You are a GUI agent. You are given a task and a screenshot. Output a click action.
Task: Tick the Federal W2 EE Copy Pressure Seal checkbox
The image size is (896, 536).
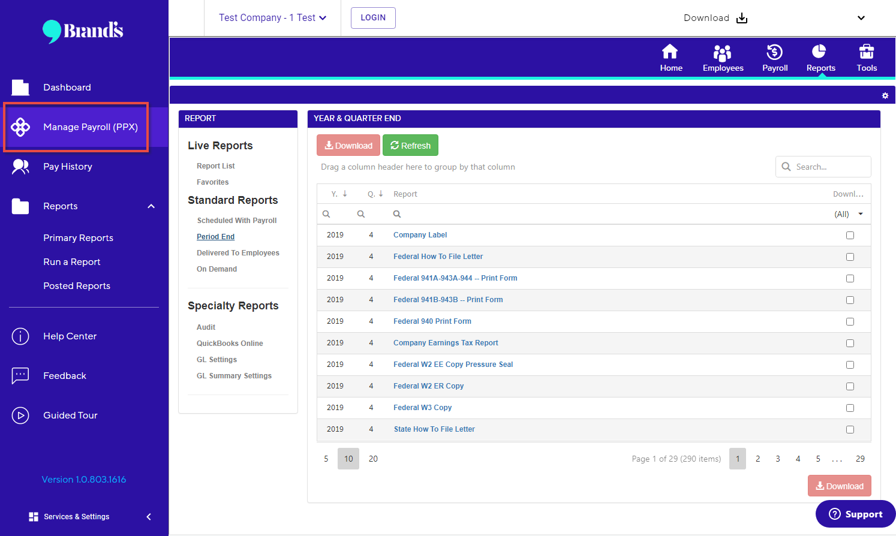coord(850,365)
